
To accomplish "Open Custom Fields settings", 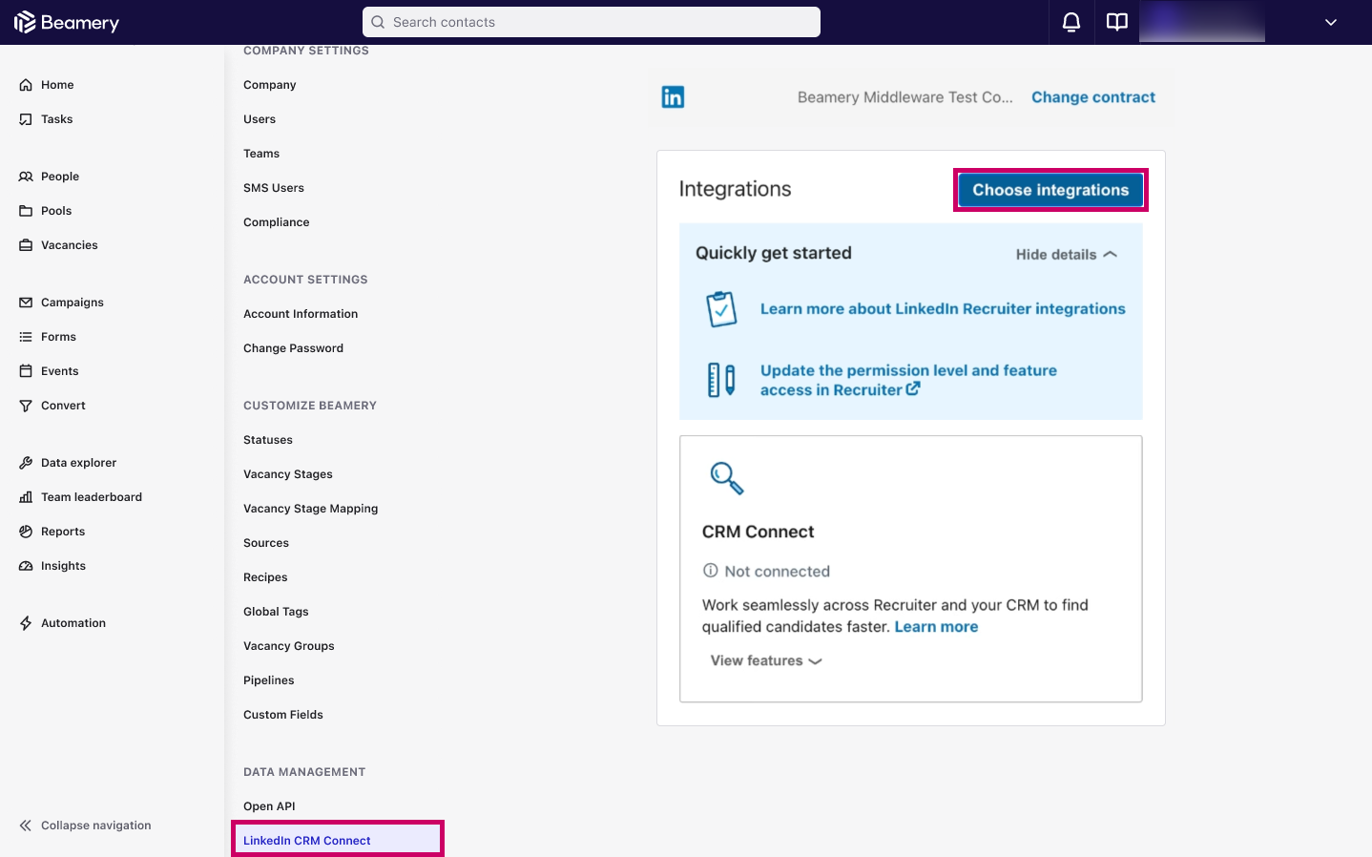I will tap(283, 715).
